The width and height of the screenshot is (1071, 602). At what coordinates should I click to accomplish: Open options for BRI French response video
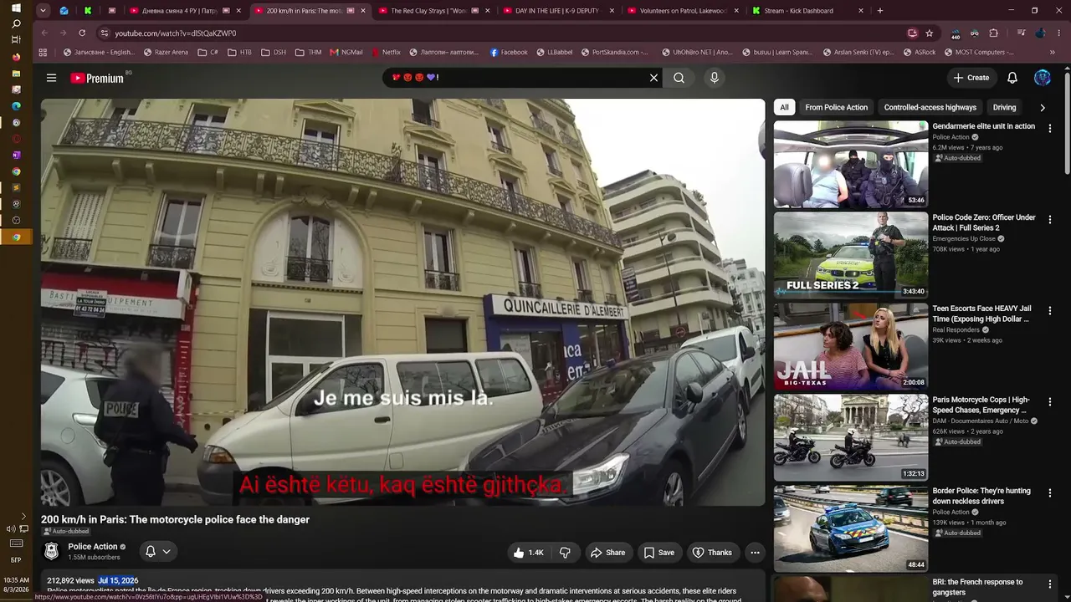[x=1050, y=584]
